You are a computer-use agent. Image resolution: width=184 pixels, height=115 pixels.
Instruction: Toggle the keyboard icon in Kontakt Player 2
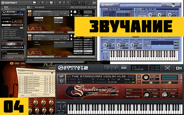click(124, 68)
